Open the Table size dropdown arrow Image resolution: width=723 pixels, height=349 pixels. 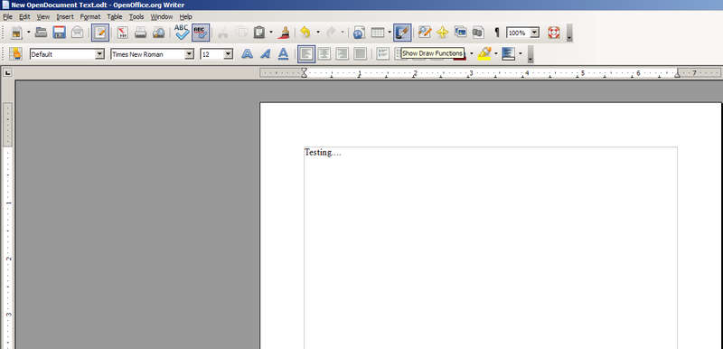(x=390, y=33)
